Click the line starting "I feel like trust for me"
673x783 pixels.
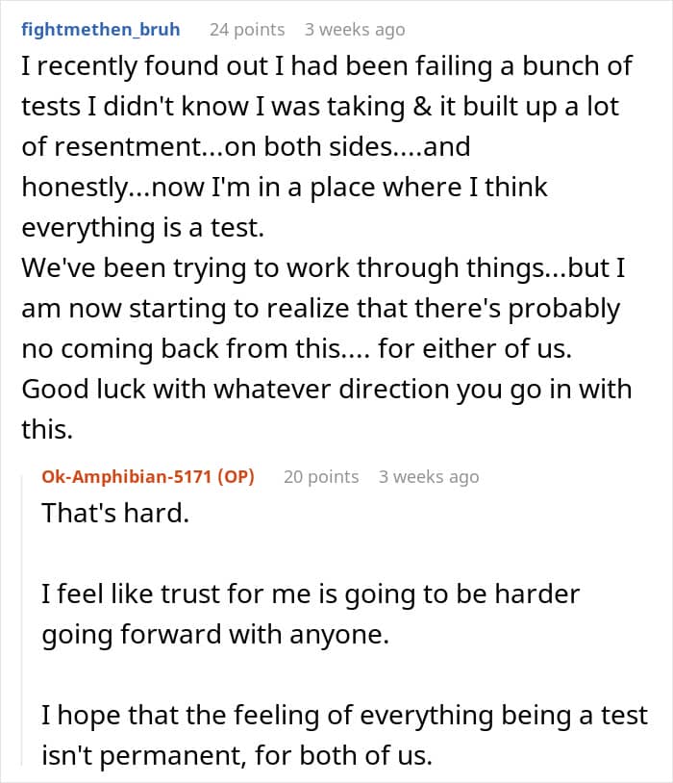(311, 594)
